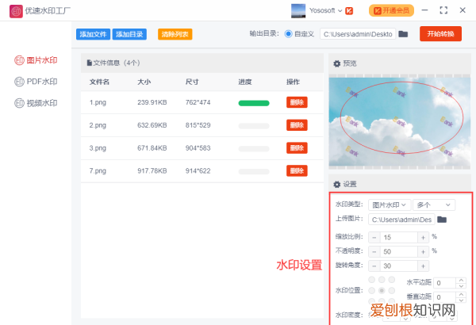Click the size value 632.69KB
The height and width of the screenshot is (325, 476).
coord(152,125)
